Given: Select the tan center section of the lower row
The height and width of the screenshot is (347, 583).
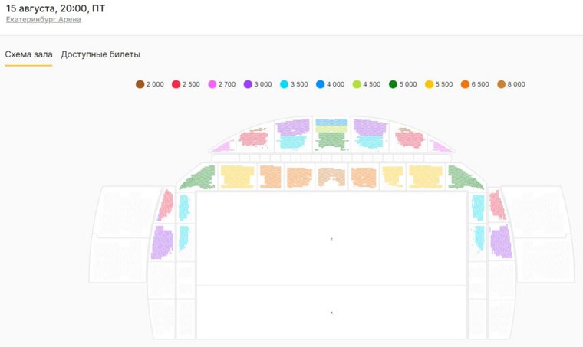Looking at the screenshot, I should click(331, 177).
